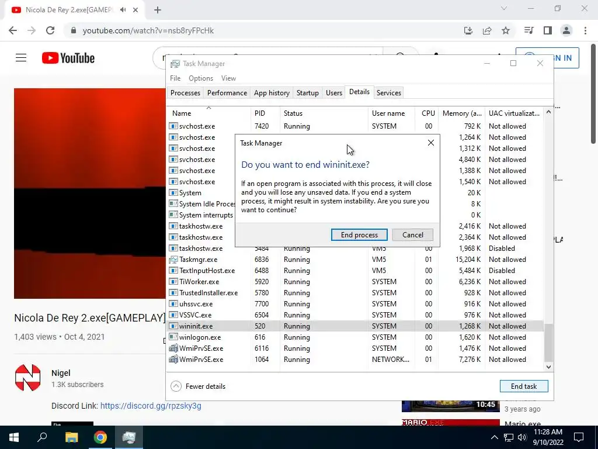The width and height of the screenshot is (598, 449).
Task: Reload the YouTube page
Action: 50,30
